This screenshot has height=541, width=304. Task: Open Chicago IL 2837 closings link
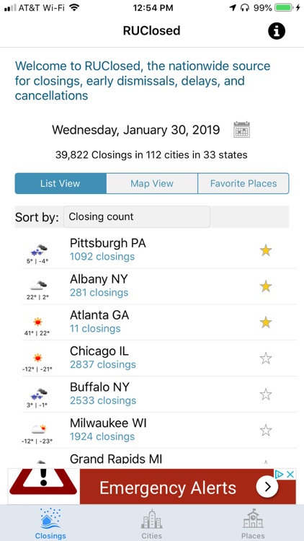pyautogui.click(x=103, y=365)
